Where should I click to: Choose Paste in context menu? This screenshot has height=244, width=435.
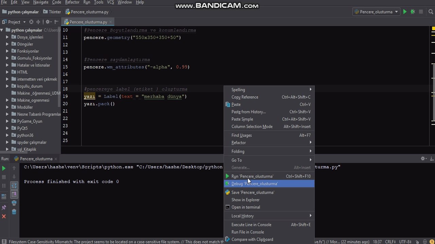coord(269,104)
